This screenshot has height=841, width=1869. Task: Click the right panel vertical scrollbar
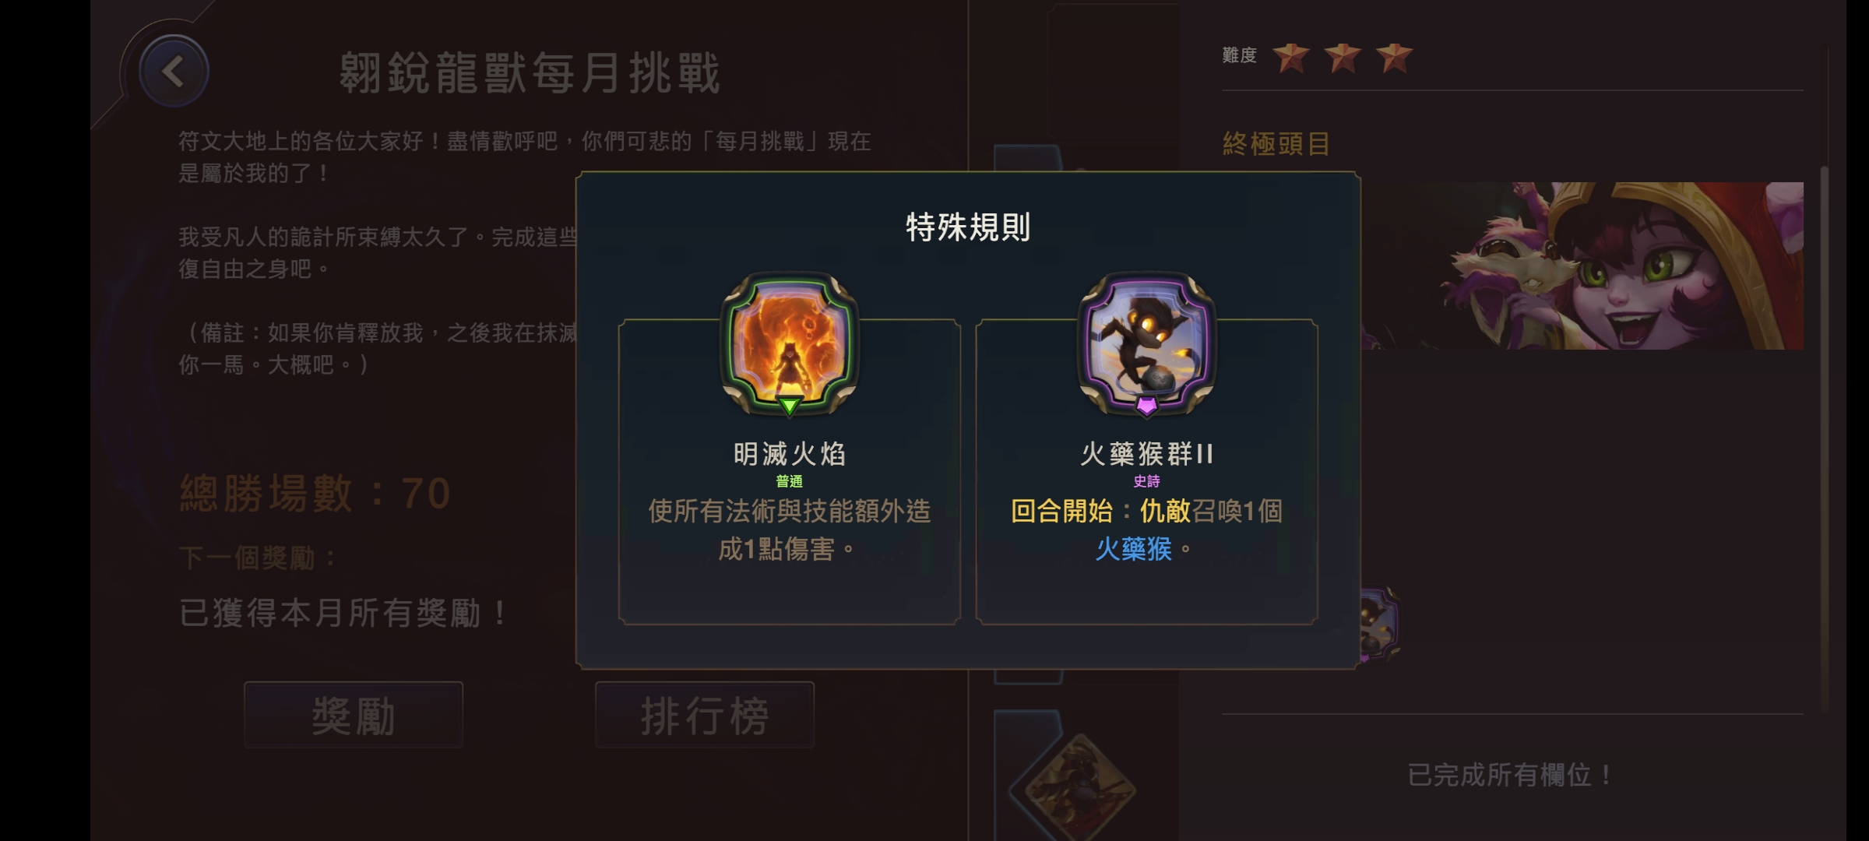[1823, 440]
